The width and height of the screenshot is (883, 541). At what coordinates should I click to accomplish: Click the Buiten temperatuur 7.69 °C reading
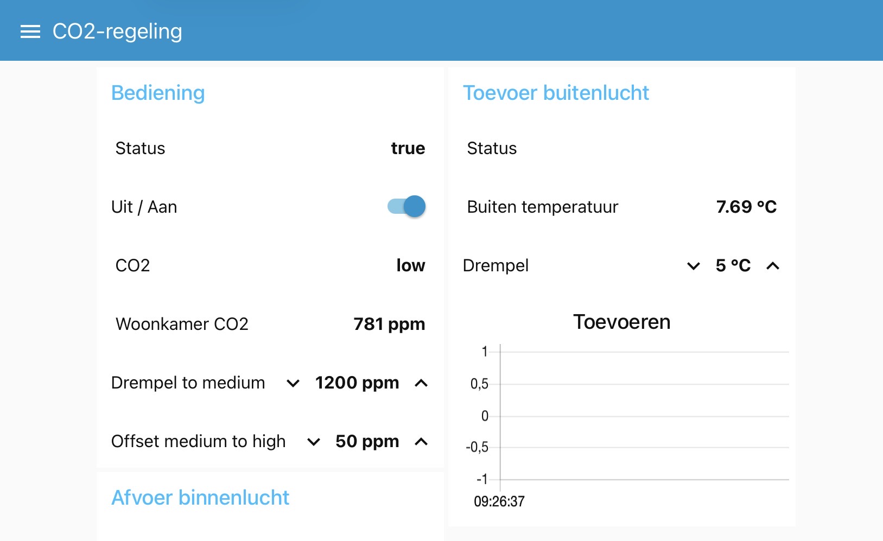746,207
